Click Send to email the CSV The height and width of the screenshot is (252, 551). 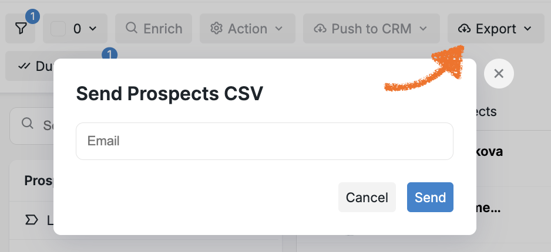[x=430, y=197]
